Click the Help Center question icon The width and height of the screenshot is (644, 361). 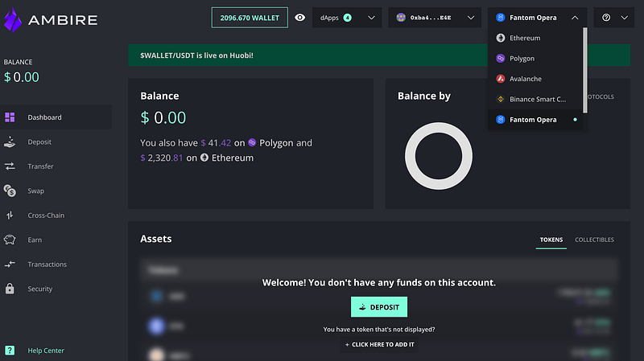click(10, 351)
